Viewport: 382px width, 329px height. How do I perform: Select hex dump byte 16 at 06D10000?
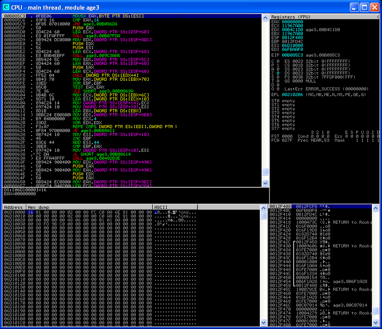30,212
